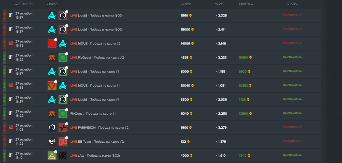Click the Team Liquid logo in the PARIVISION row
The image size is (342, 163).
point(52,128)
